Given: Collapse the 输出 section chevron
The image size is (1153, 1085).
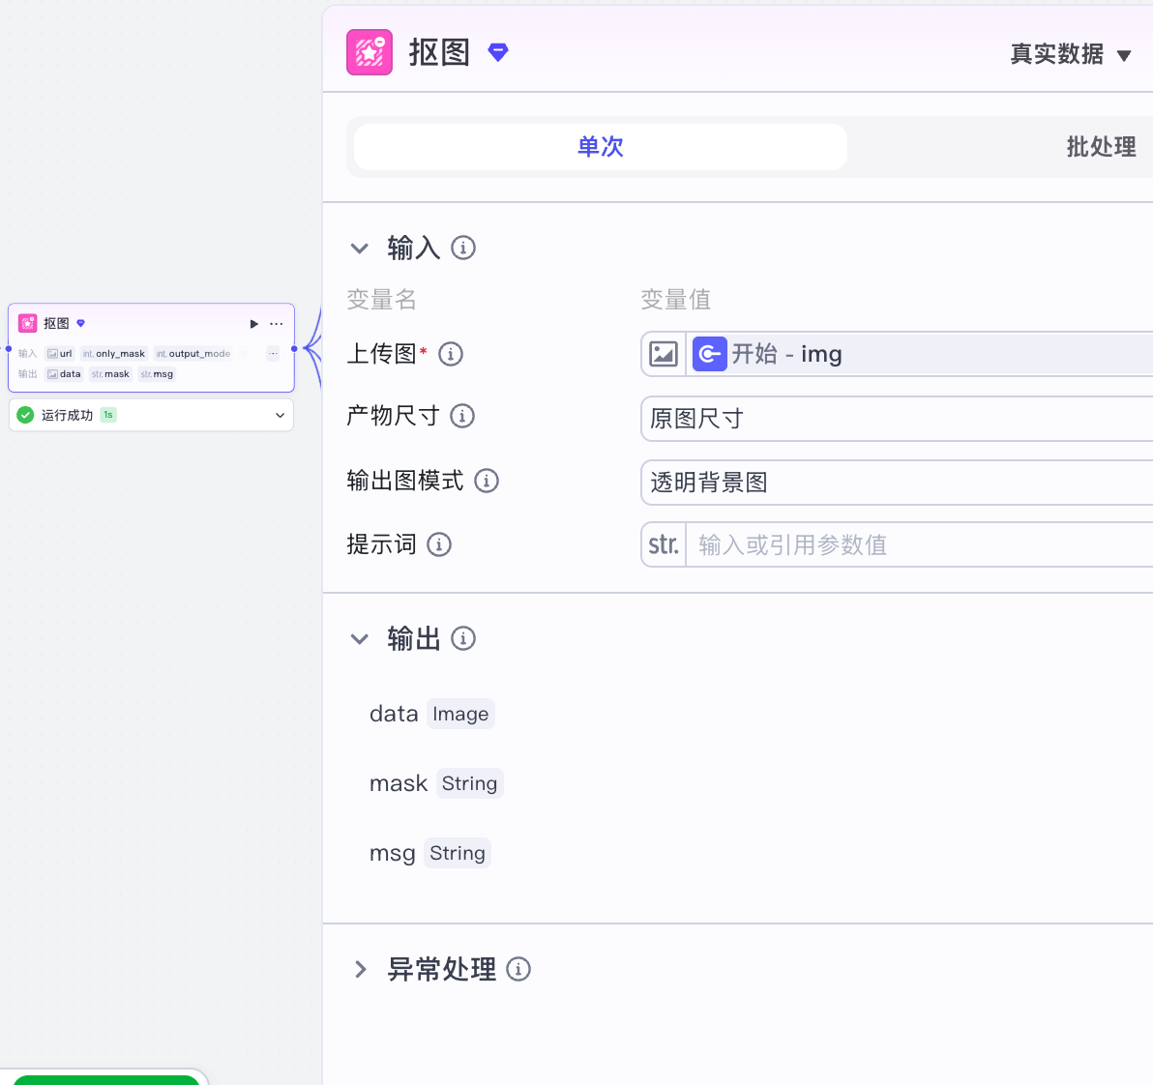Looking at the screenshot, I should tap(360, 639).
